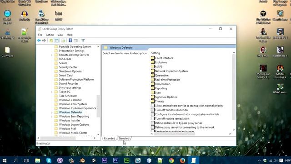The image size is (291, 164).
Task: Open the Action menu
Action: [x=50, y=35]
